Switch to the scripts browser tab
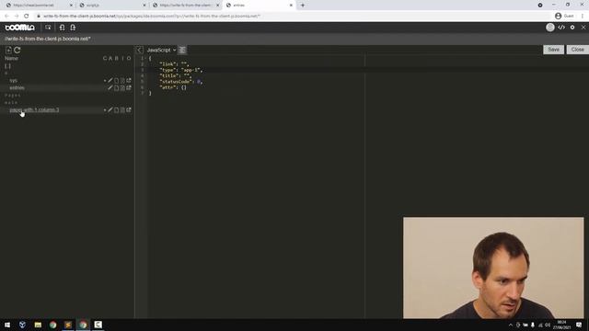The height and width of the screenshot is (331, 589). point(111,6)
